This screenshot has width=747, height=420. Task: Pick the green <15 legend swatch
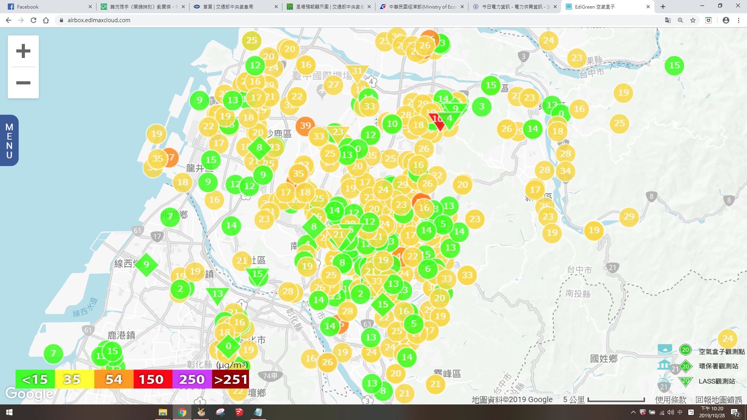pos(35,379)
